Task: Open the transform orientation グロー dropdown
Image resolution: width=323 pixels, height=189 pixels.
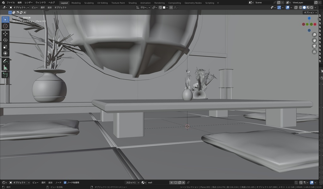Action: (143, 8)
